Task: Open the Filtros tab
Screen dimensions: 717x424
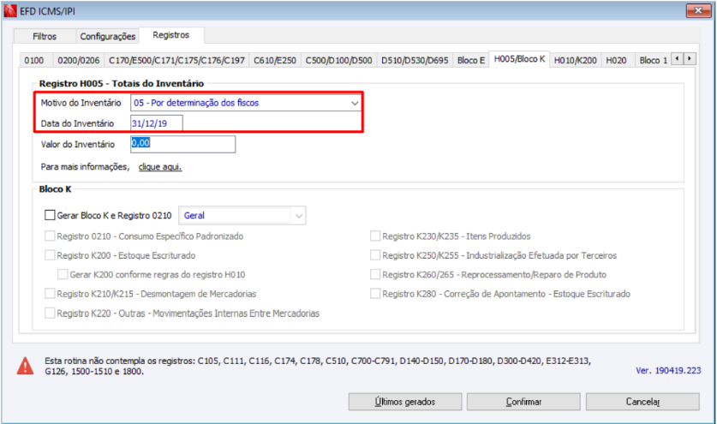Action: click(45, 36)
